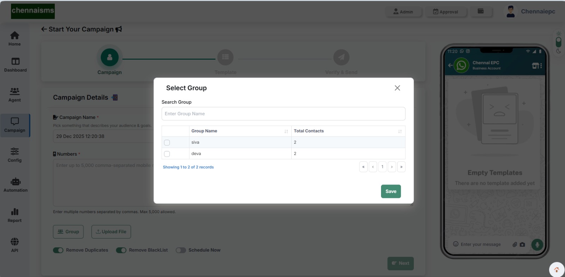Image resolution: width=565 pixels, height=277 pixels.
Task: Open Automation robot icon
Action: (15, 185)
